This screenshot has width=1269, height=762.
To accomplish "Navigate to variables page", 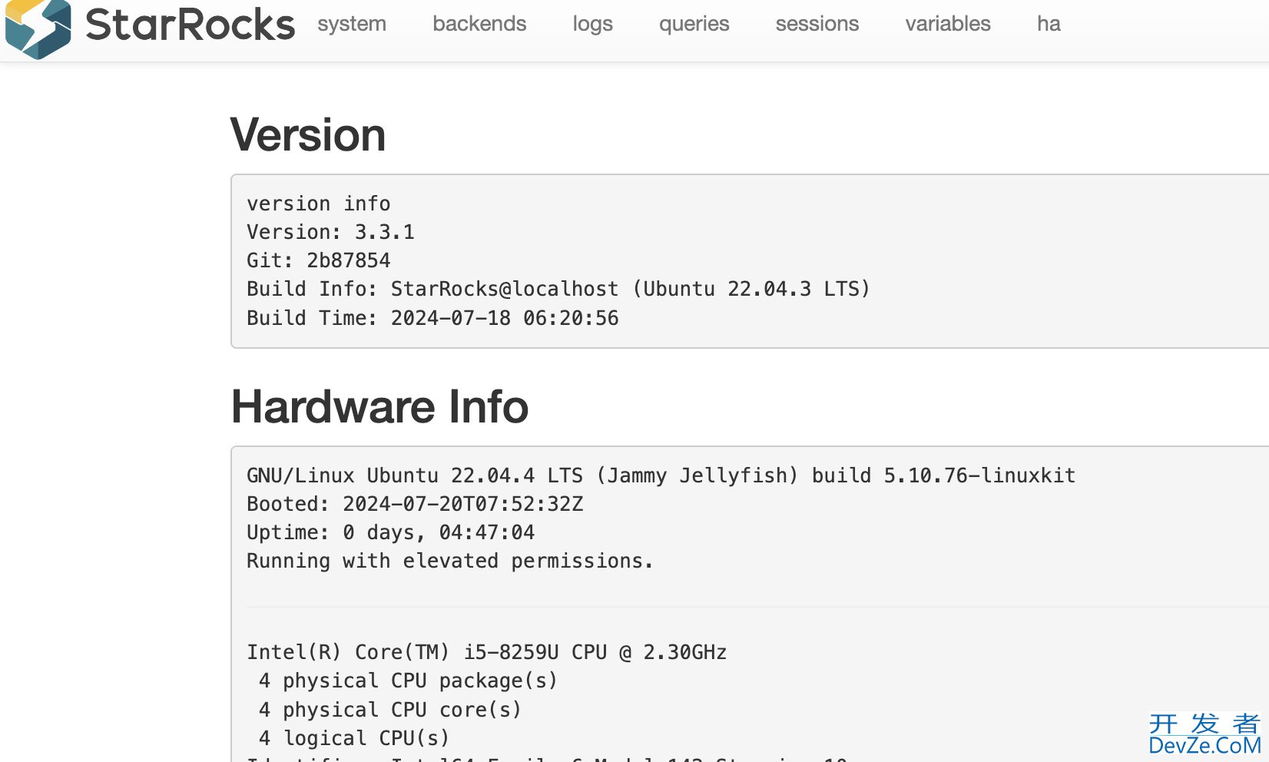I will tap(948, 24).
